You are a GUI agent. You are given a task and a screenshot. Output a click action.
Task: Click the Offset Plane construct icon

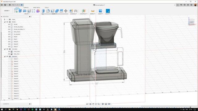84,11
